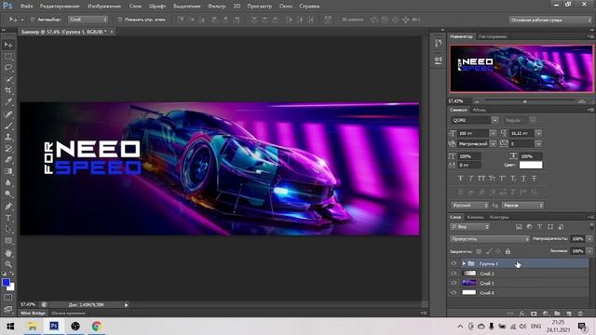This screenshot has width=596, height=335.
Task: Open the Вид layer filter dropdown
Action: 469,227
